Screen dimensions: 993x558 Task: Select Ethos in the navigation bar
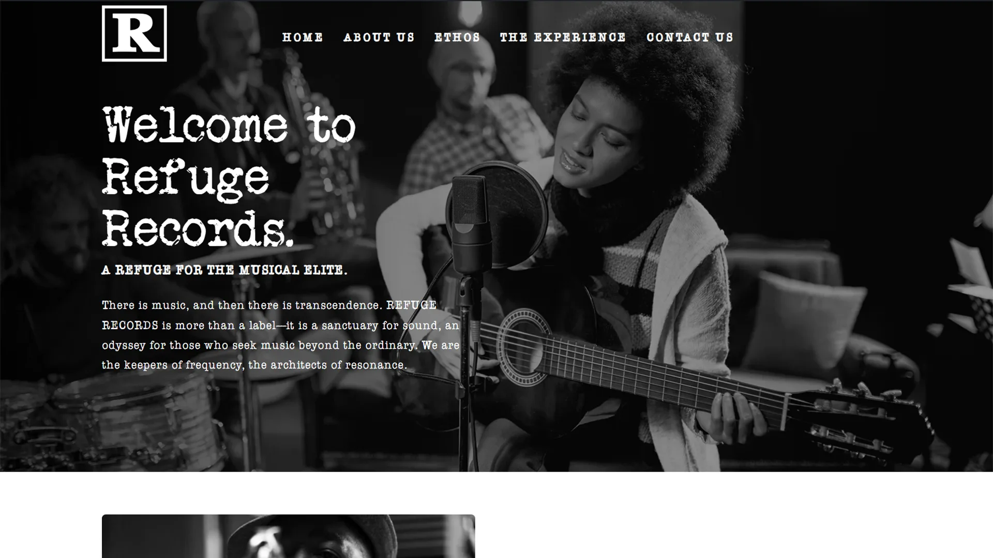coord(457,37)
